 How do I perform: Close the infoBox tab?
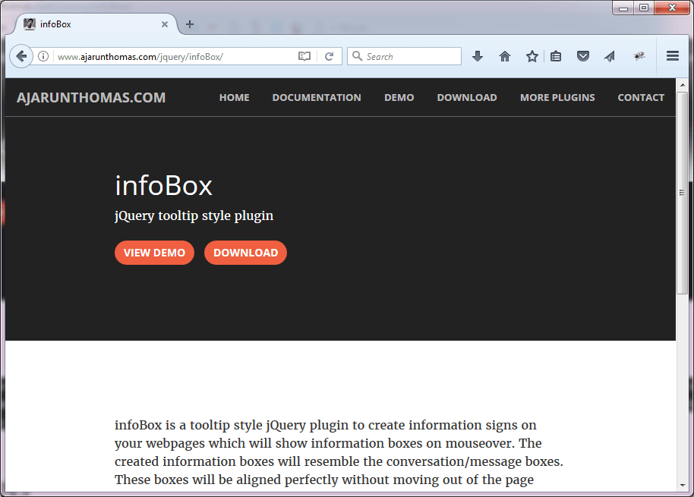165,24
